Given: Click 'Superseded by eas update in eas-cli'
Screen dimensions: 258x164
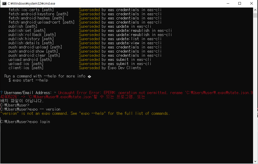Looking at the screenshot, I should (x=115, y=26).
